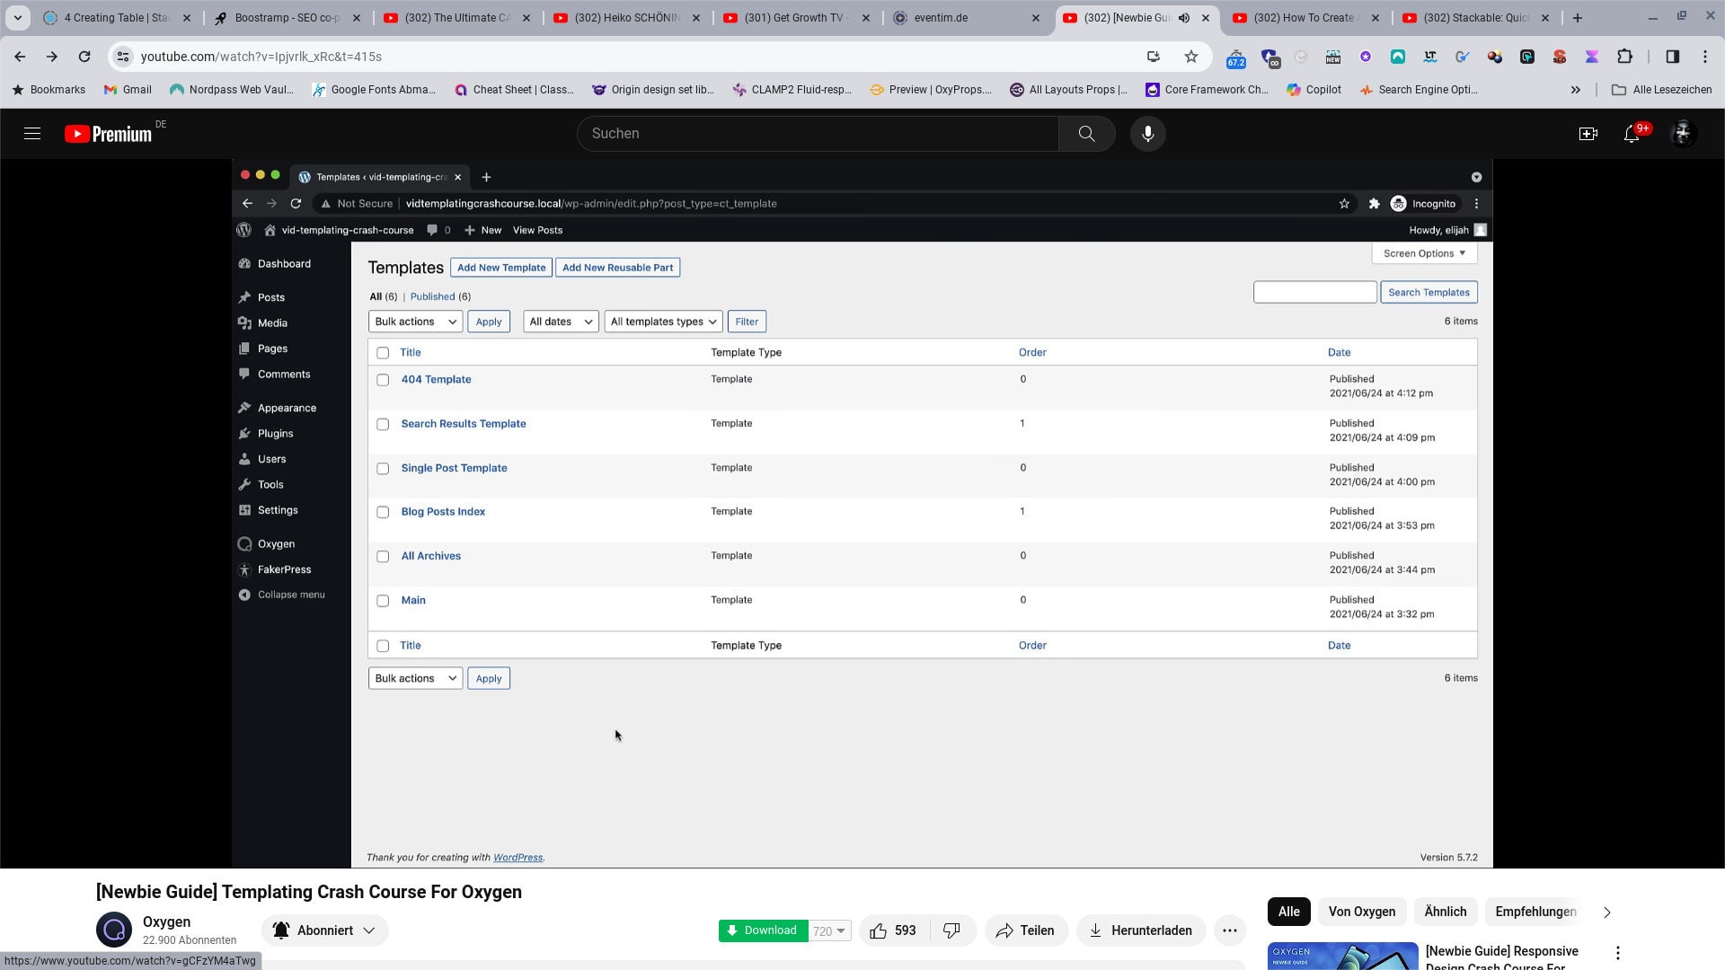Select the Von Oxygen filter chip
Screen dimensions: 1725x970
pyautogui.click(x=1361, y=912)
